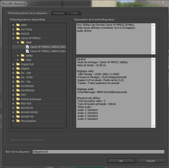
Task: Switch to the Réglages tab
Action: (59, 13)
